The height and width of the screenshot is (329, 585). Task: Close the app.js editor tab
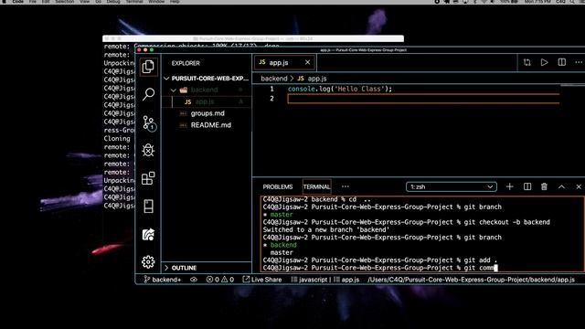tap(307, 62)
